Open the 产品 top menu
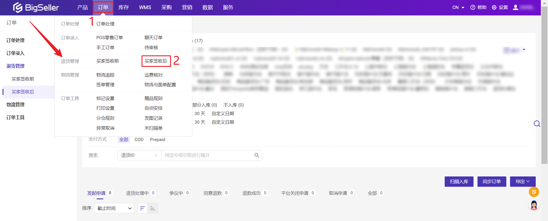 tap(82, 7)
